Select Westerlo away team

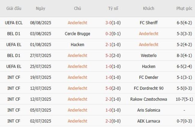click(148, 56)
